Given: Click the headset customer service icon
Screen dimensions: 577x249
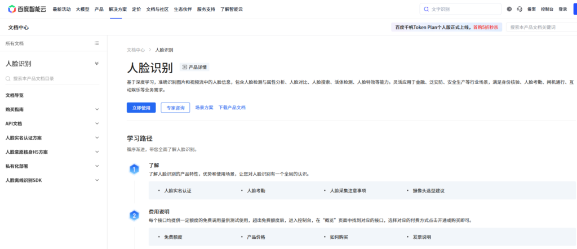Looking at the screenshot, I should coord(519,9).
